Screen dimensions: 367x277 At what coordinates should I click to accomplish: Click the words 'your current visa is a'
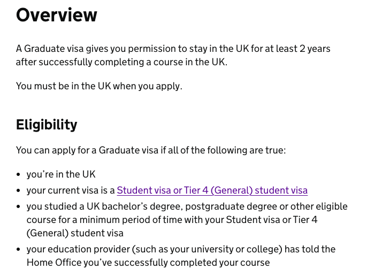click(71, 190)
